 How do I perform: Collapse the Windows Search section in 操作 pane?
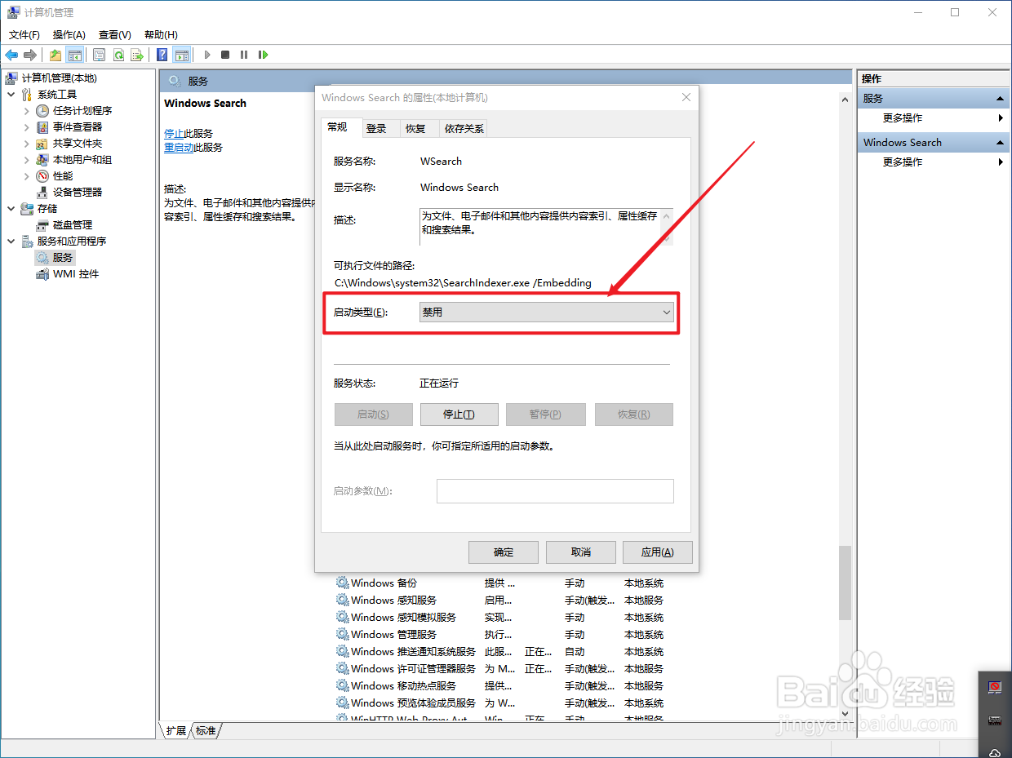1001,142
